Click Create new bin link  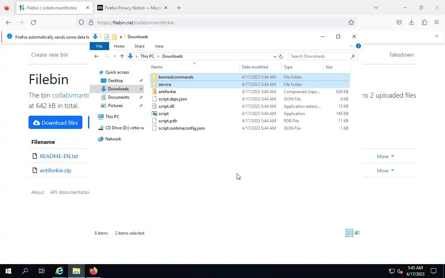tap(50, 55)
